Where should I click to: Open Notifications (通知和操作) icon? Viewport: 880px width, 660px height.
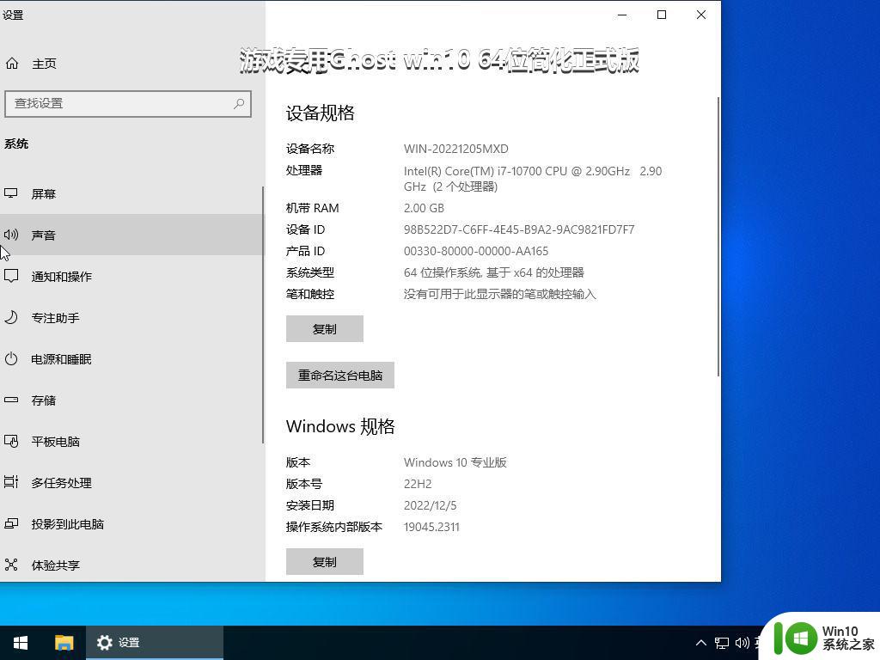click(x=11, y=276)
